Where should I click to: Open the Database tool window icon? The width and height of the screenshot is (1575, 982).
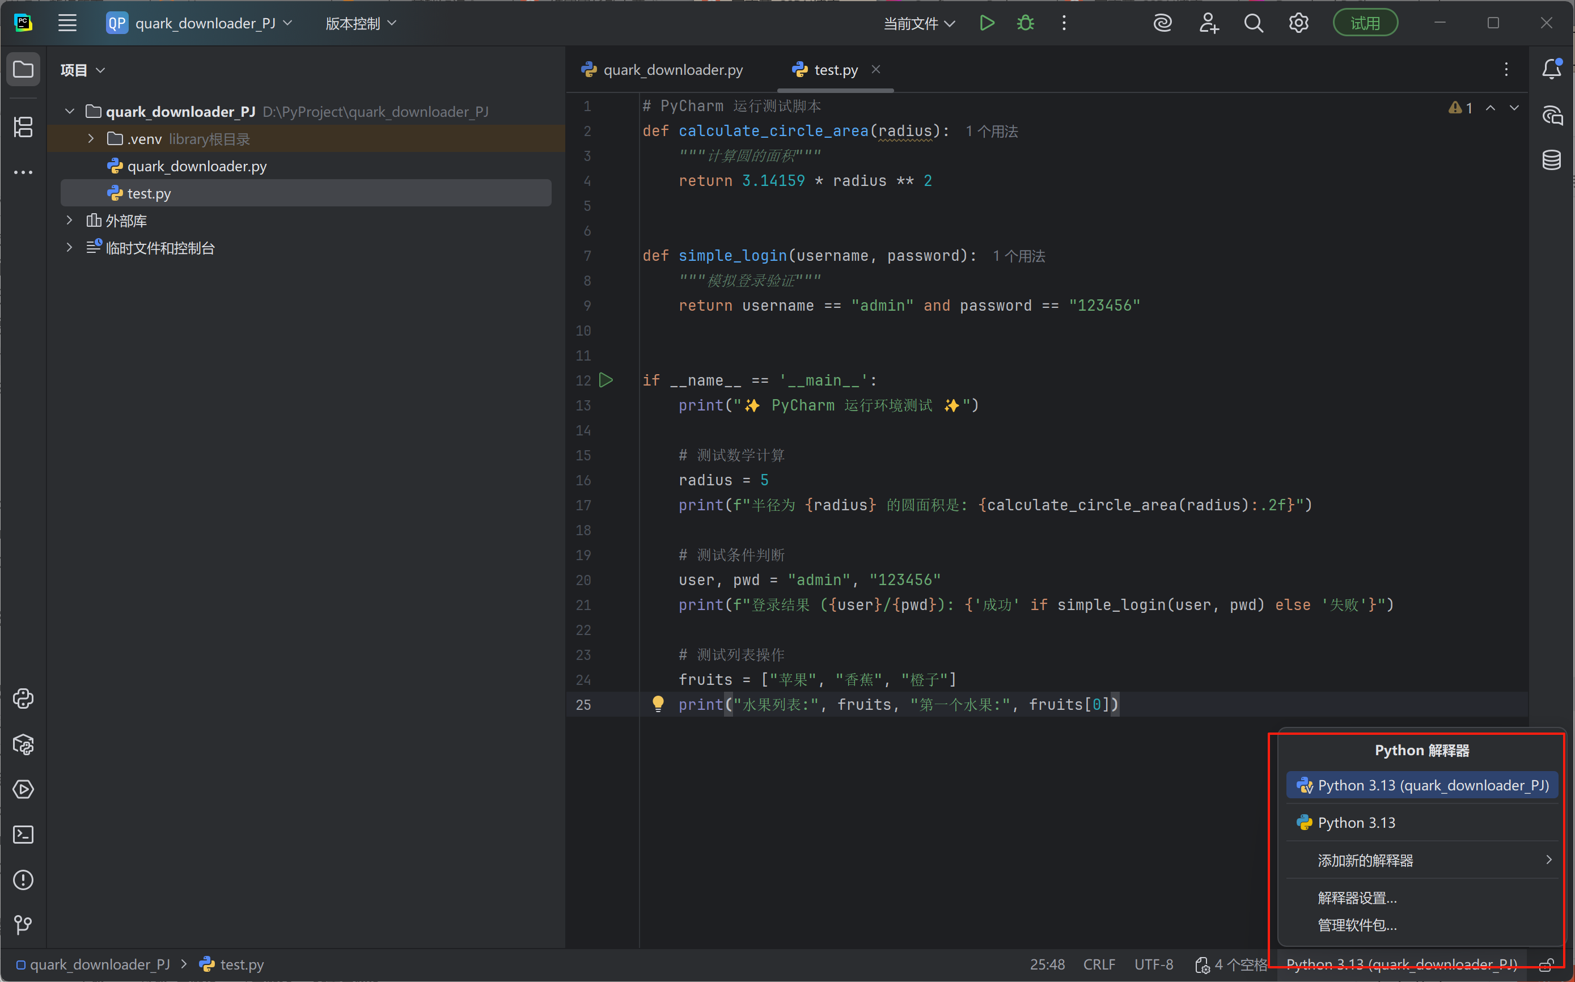1552,160
